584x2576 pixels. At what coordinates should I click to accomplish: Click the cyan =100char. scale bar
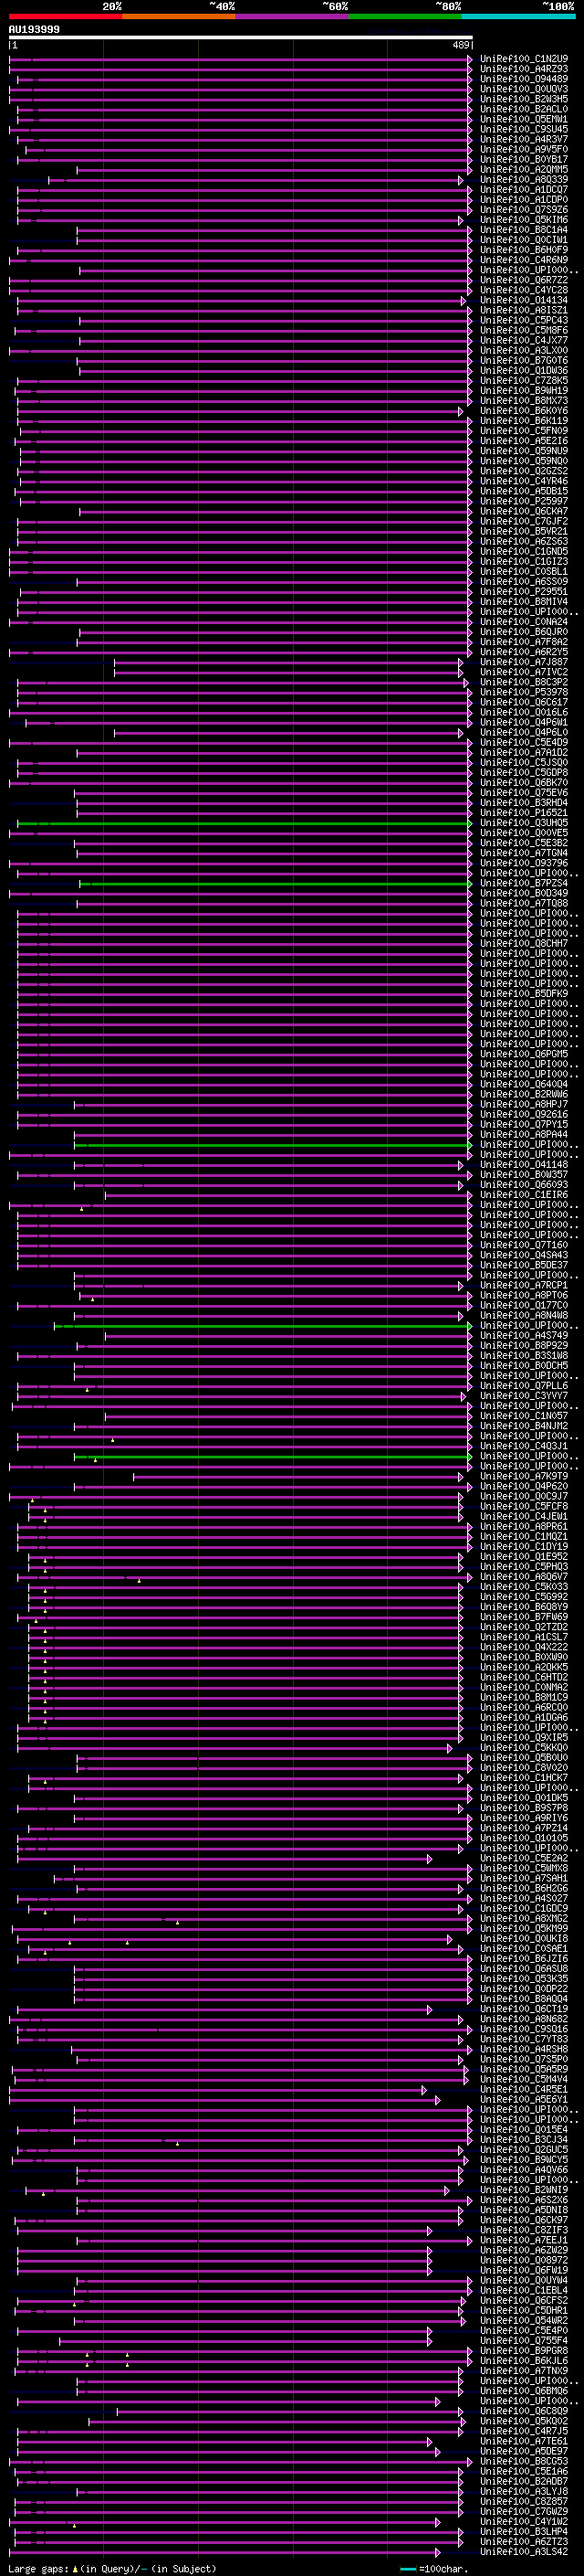coord(407,2569)
